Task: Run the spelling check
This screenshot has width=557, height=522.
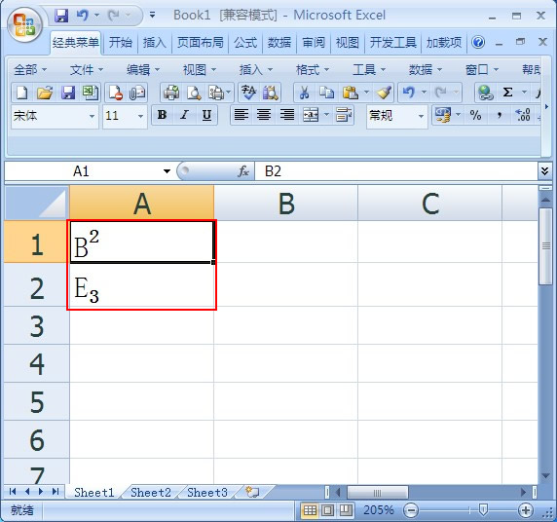Action: coord(248,93)
